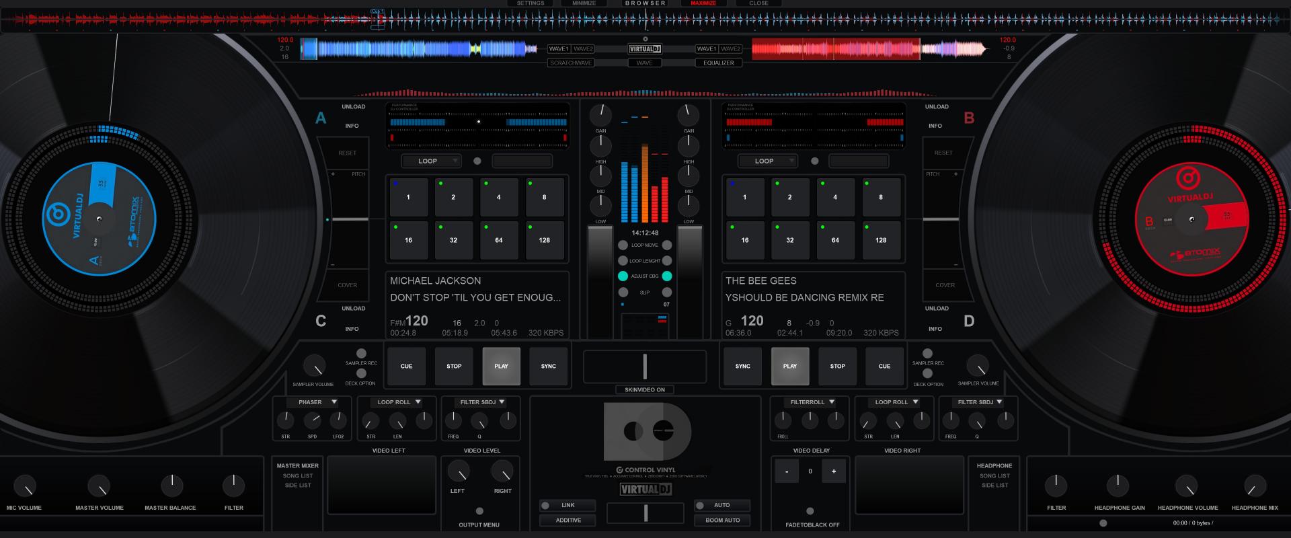Open deck B Filter SBDJ dropdown
Image resolution: width=1291 pixels, height=538 pixels.
click(x=979, y=402)
